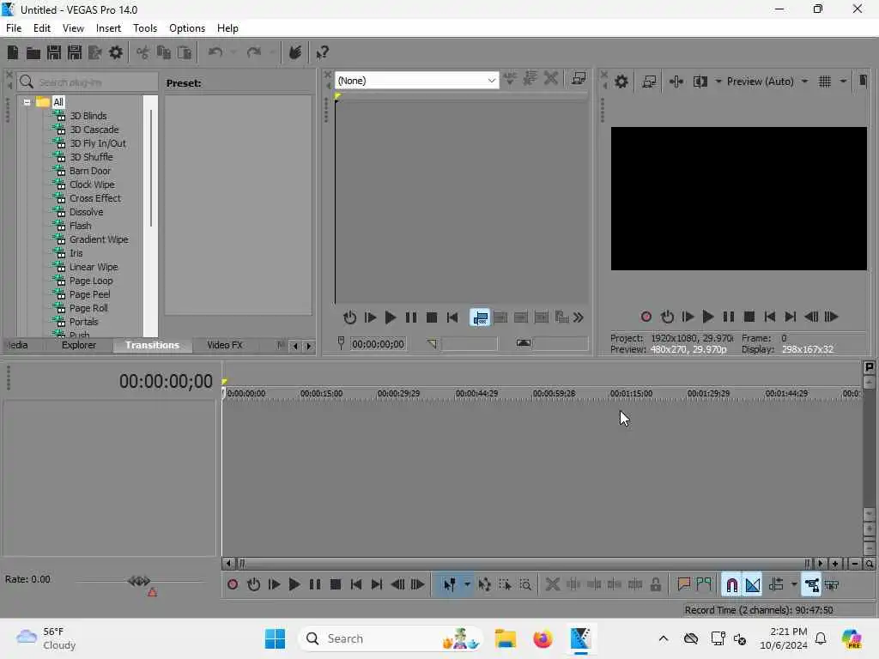Click the Lock event padlock icon
The width and height of the screenshot is (879, 659).
tap(655, 585)
